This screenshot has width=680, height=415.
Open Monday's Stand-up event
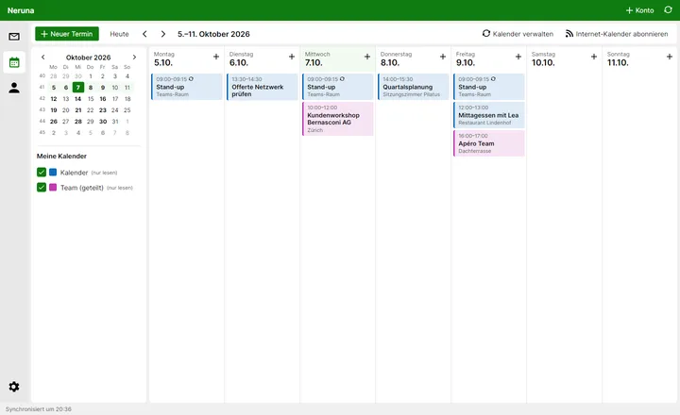(x=186, y=87)
